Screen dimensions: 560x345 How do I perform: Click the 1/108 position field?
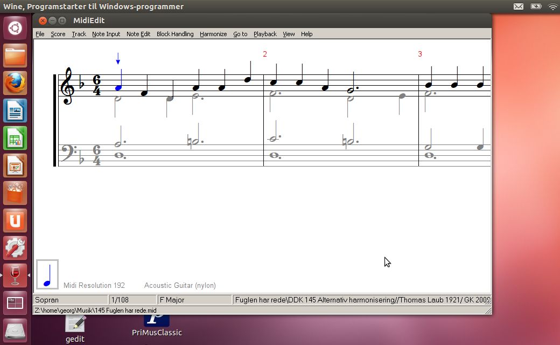coord(132,300)
